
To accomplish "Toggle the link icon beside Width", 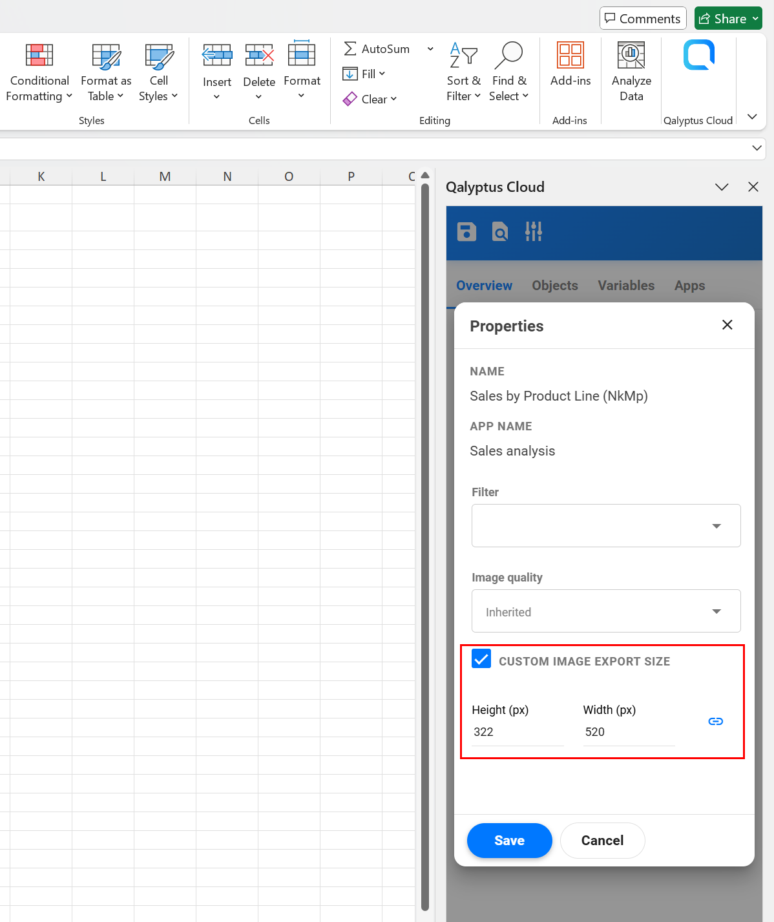I will coord(715,721).
